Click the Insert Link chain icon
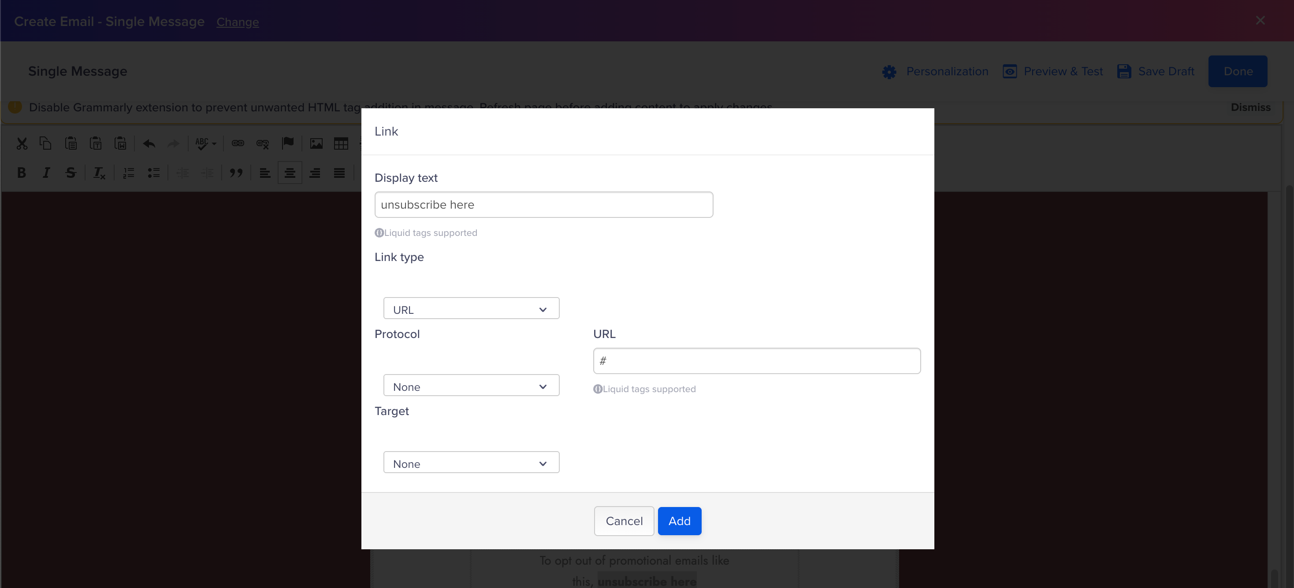The height and width of the screenshot is (588, 1294). tap(238, 143)
